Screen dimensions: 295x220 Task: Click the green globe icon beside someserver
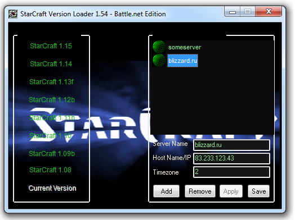point(159,47)
